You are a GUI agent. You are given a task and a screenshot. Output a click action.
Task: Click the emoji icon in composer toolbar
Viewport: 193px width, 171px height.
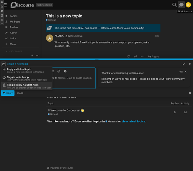point(59,71)
